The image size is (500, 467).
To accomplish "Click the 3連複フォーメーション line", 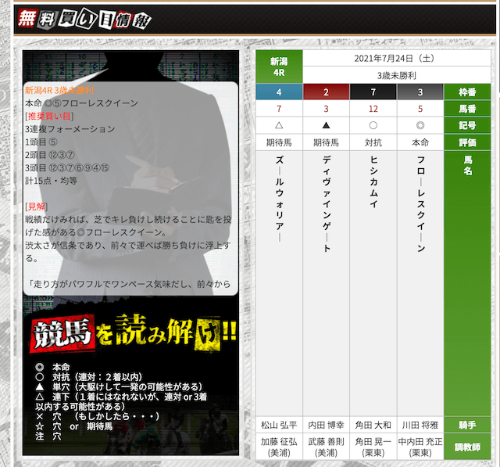I will coord(70,129).
